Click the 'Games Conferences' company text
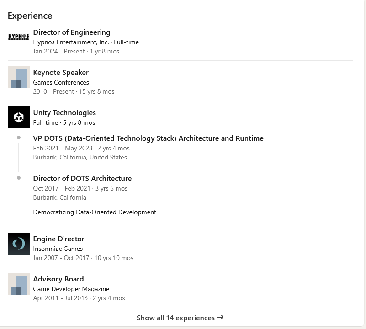The image size is (366, 329). (61, 82)
